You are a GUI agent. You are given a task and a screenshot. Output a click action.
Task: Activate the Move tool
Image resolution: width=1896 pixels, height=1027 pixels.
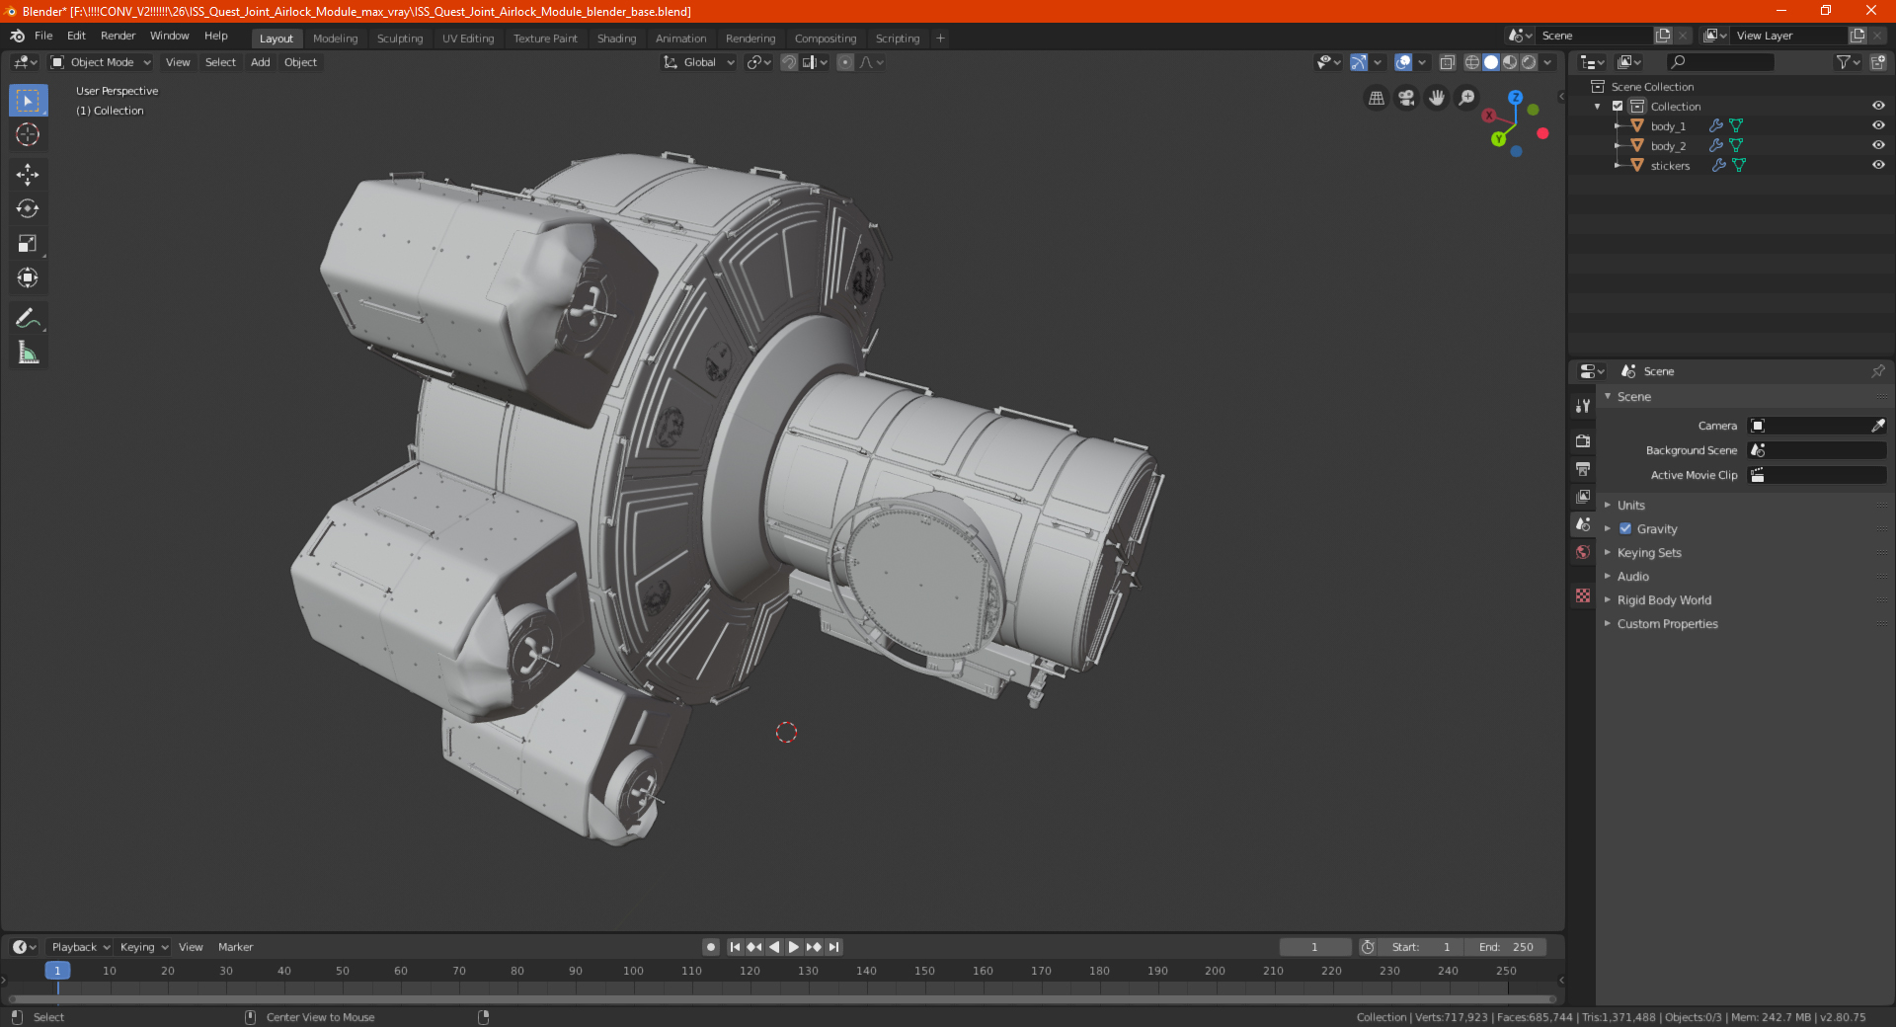[28, 175]
